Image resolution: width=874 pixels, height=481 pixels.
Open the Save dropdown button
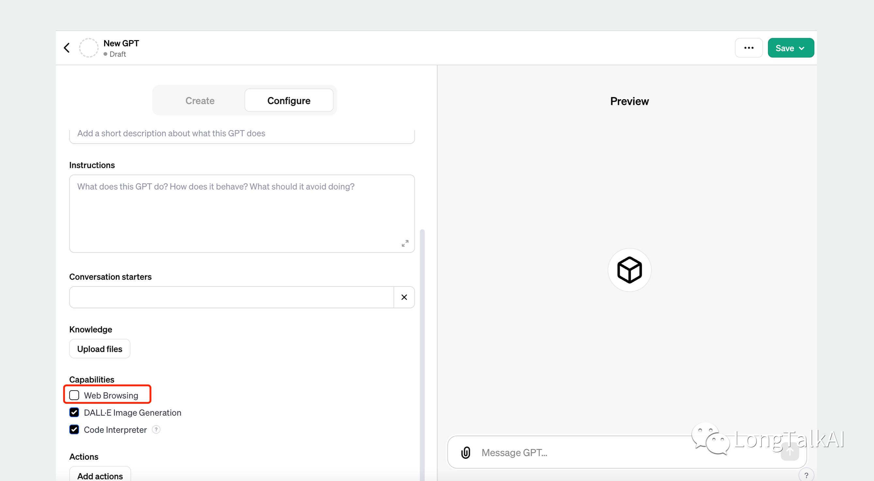pos(790,48)
